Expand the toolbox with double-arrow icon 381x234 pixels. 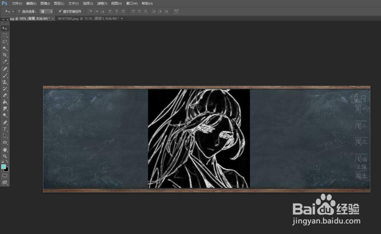click(3, 19)
